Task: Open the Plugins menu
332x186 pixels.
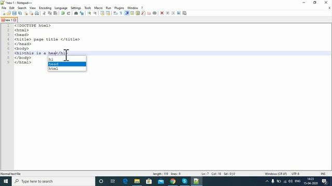Action: click(x=119, y=8)
